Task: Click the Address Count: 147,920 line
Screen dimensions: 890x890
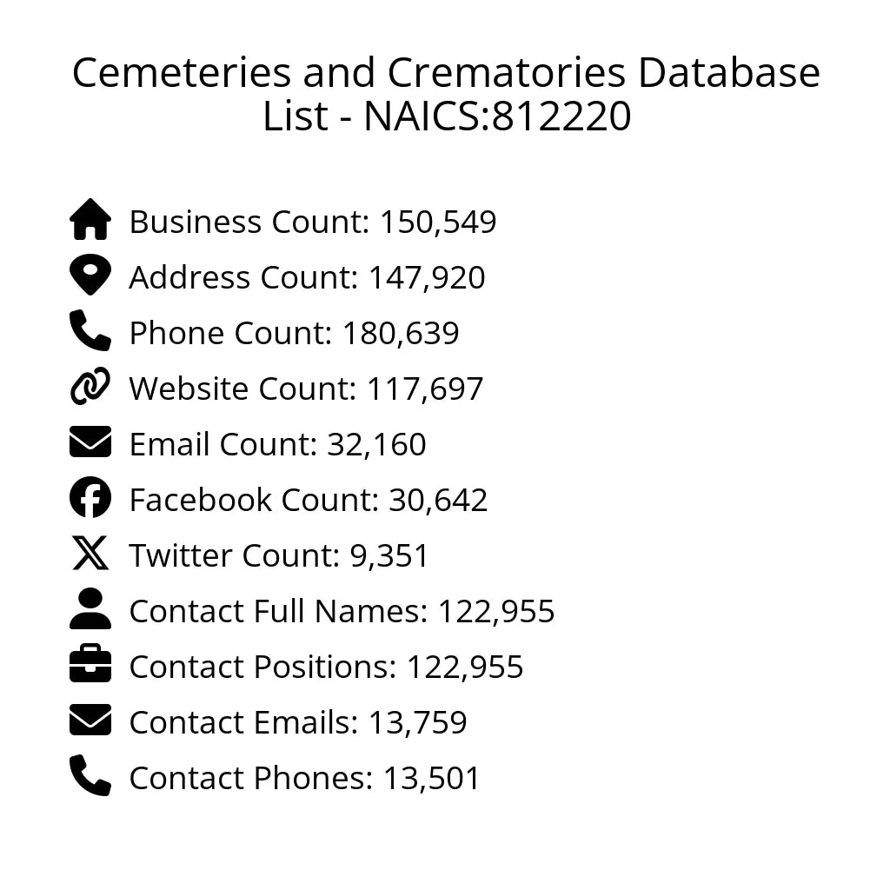Action: [x=307, y=277]
